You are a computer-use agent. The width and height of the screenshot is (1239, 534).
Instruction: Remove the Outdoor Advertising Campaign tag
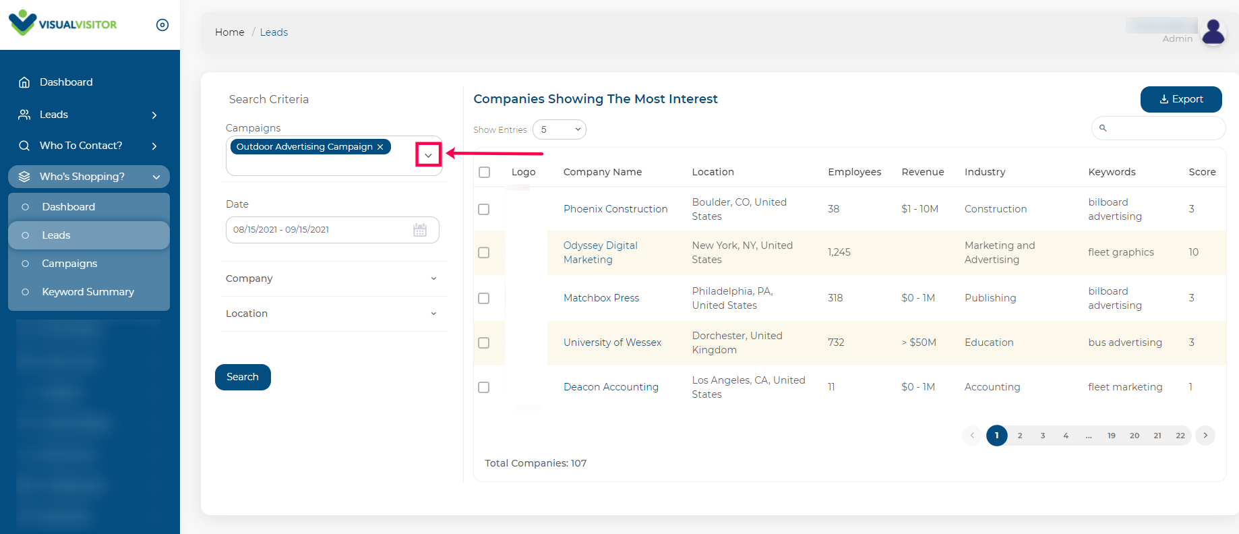click(x=380, y=147)
